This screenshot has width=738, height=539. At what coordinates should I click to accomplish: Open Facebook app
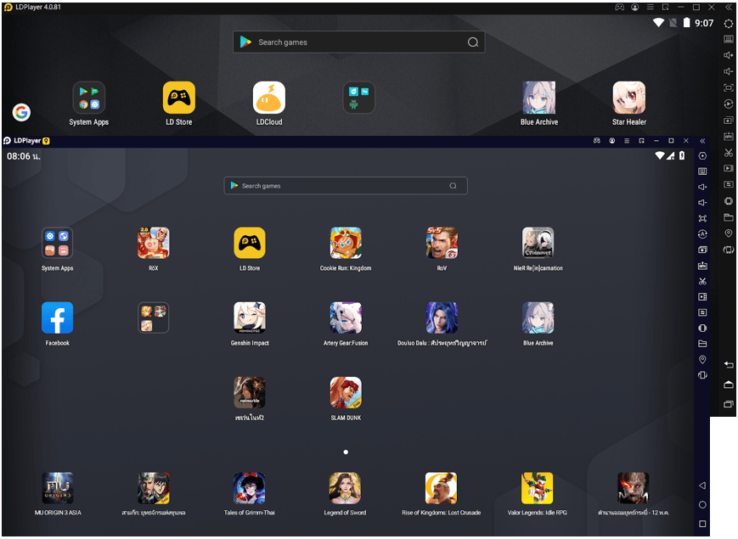point(58,317)
